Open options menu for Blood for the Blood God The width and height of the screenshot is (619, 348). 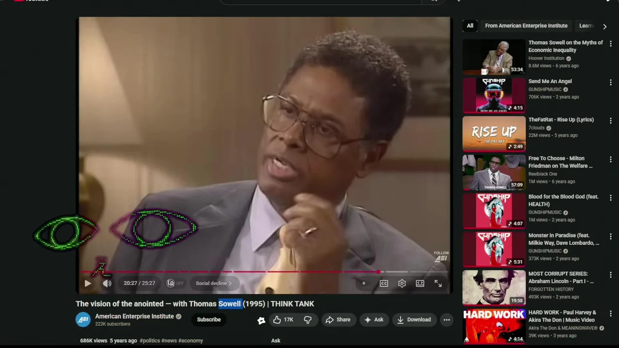point(610,198)
